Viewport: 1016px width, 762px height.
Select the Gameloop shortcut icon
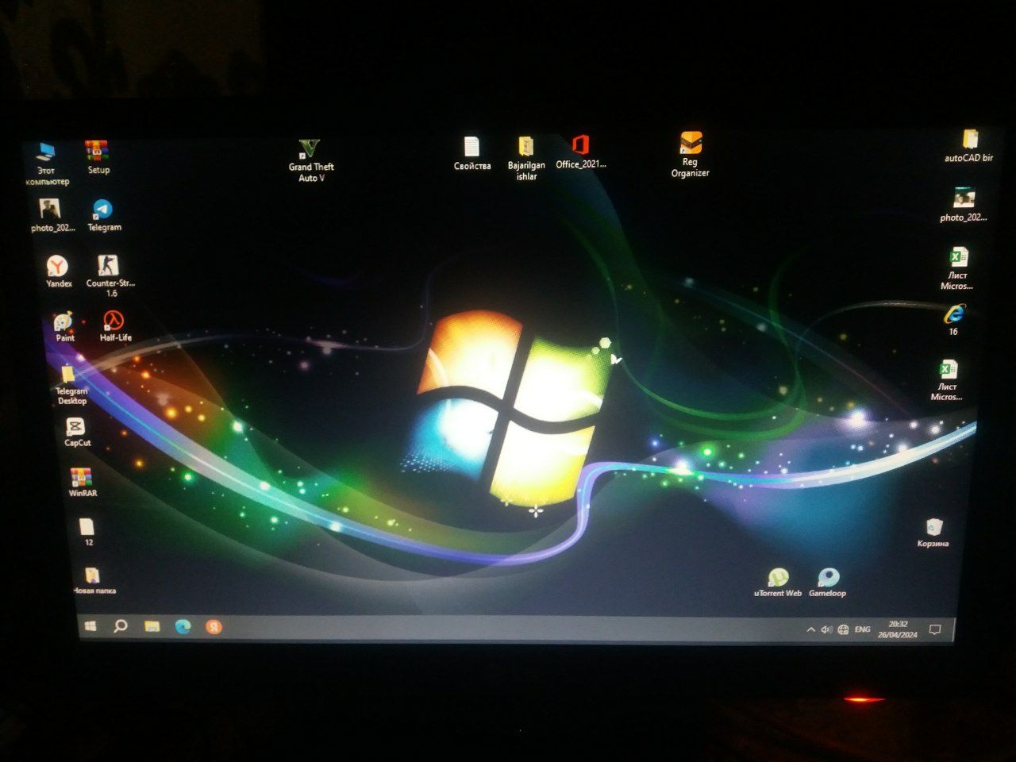point(827,583)
